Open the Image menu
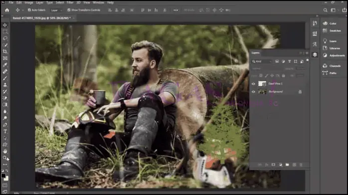 click(28, 2)
